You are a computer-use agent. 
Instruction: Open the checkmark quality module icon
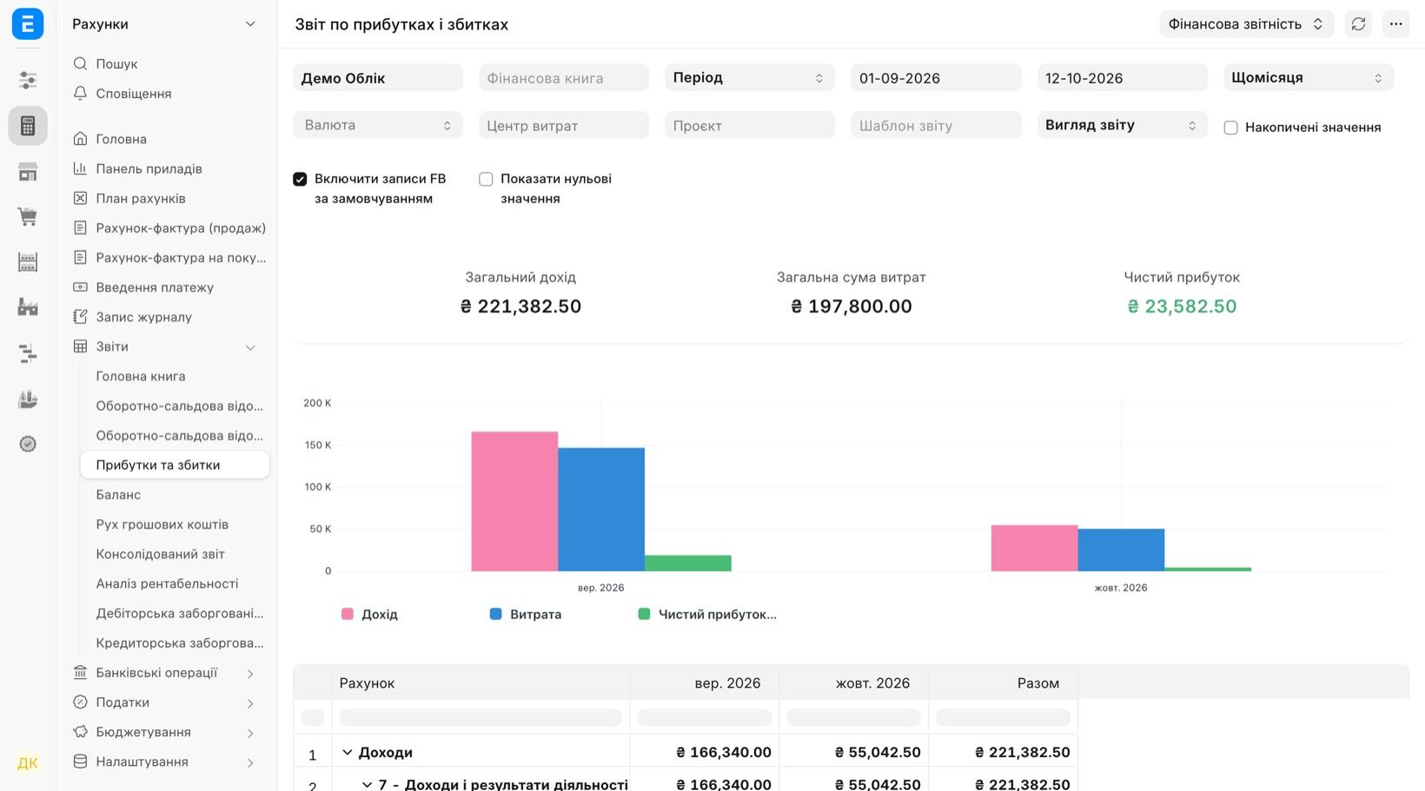click(x=28, y=444)
